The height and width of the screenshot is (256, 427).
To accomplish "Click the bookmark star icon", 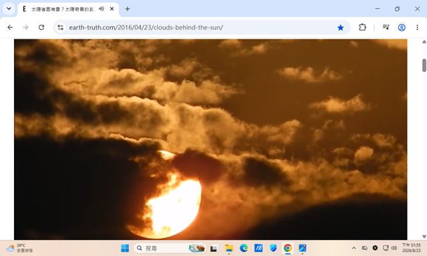I will [340, 27].
